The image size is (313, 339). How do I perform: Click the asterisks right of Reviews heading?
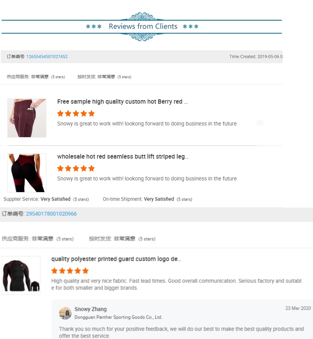190,26
